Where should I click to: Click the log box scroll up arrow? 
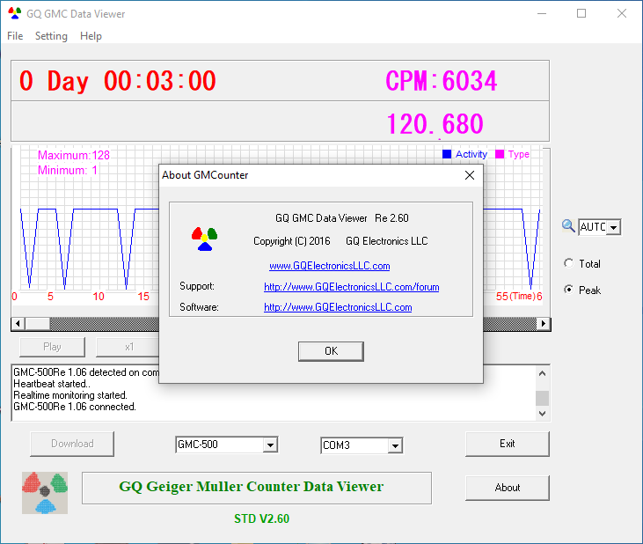click(542, 373)
